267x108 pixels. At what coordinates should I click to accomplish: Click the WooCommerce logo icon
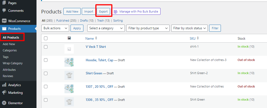pos(4,21)
